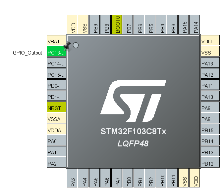224x196 pixels.
Task: Select the PB4 pin
Action: tap(161, 24)
